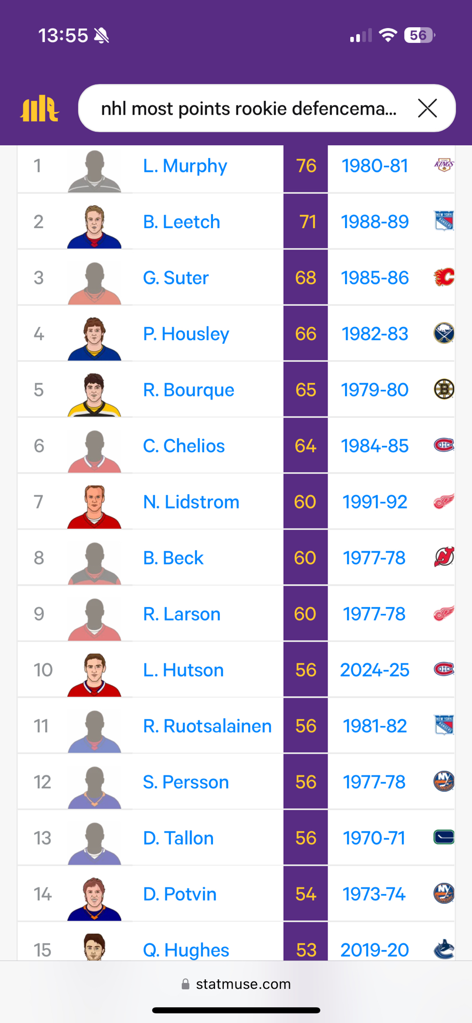
Task: Clear the search query with X
Action: pos(427,108)
